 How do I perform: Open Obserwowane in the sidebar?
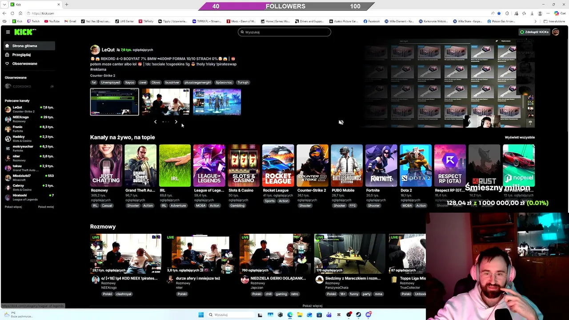coord(29,64)
